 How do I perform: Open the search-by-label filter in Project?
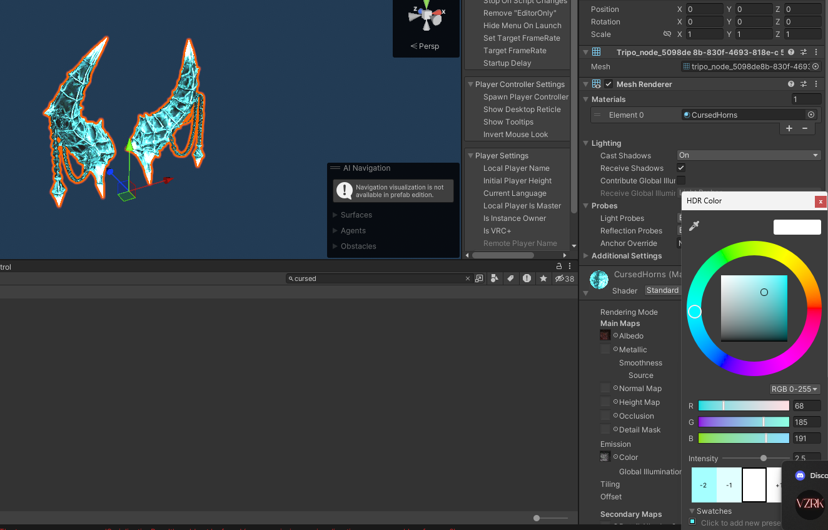510,278
